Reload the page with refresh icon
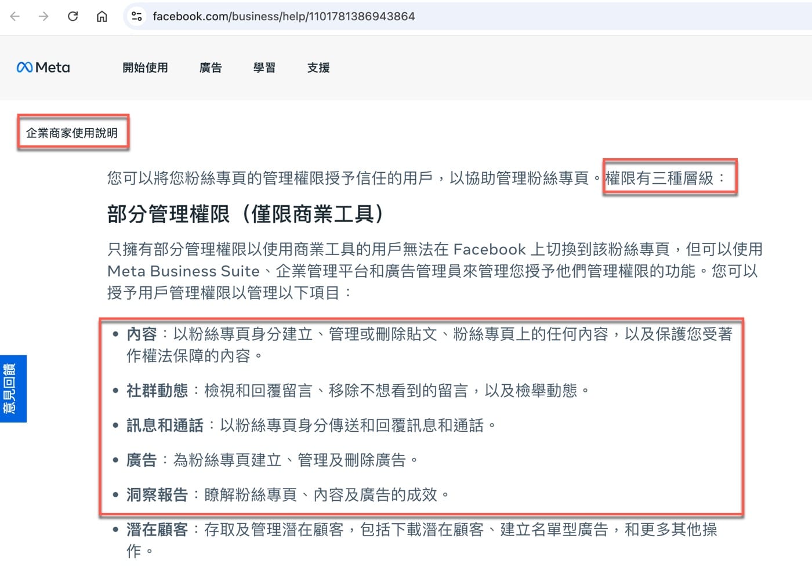This screenshot has height=568, width=812. pyautogui.click(x=72, y=16)
